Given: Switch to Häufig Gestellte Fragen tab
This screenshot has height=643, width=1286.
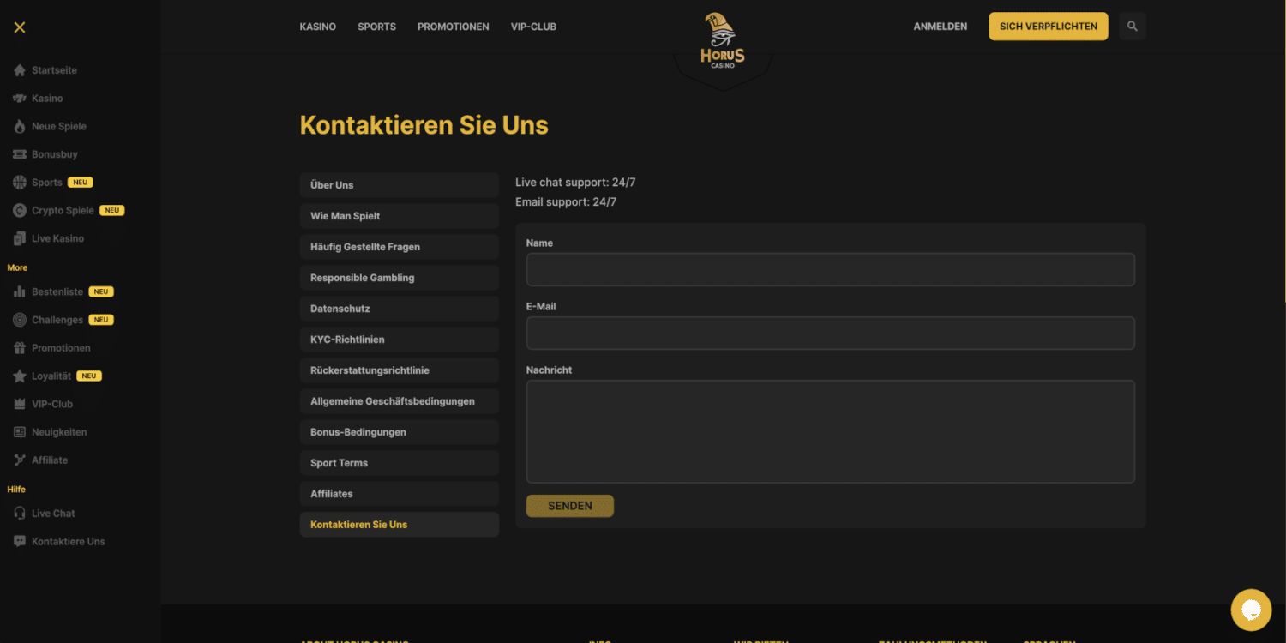Looking at the screenshot, I should pyautogui.click(x=399, y=247).
